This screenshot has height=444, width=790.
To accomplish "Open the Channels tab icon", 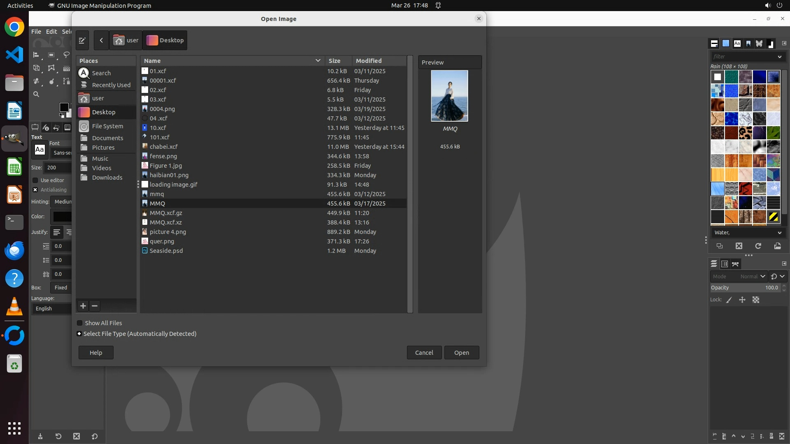I will point(725,264).
